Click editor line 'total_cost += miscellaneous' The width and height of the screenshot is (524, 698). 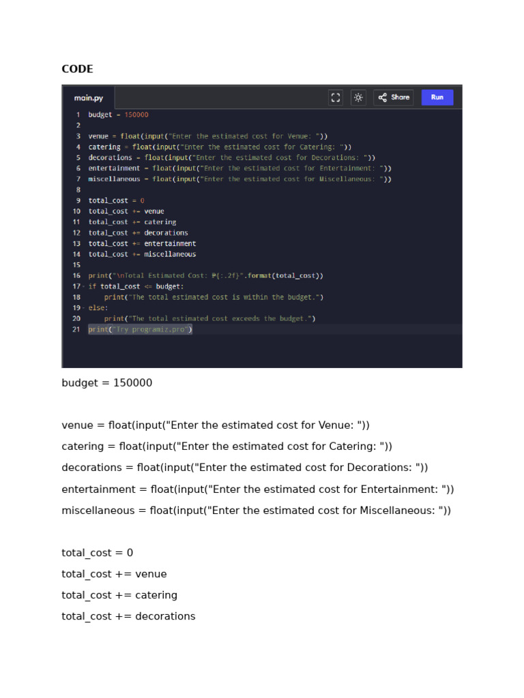click(x=142, y=254)
